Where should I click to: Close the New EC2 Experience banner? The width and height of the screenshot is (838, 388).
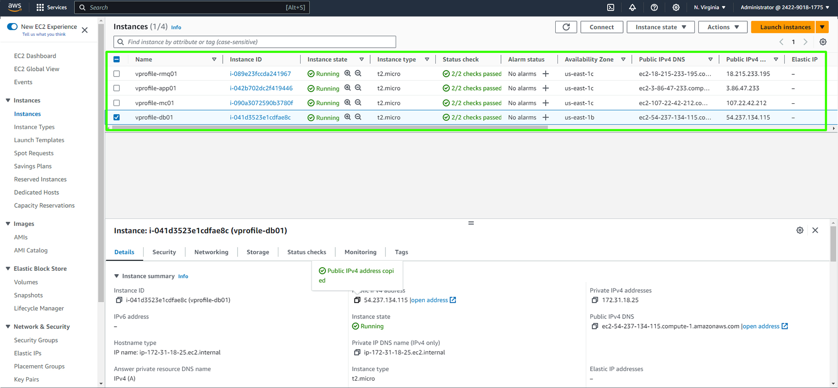coord(85,30)
